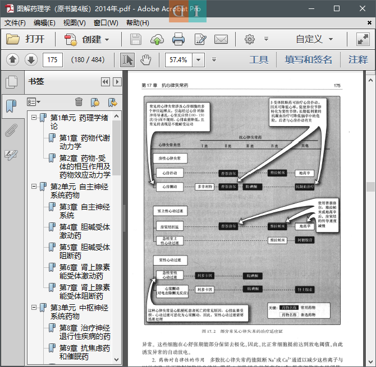Collapse the 第1单元 药理学绪论 tree node
This screenshot has height=367, width=376.
pos(34,118)
